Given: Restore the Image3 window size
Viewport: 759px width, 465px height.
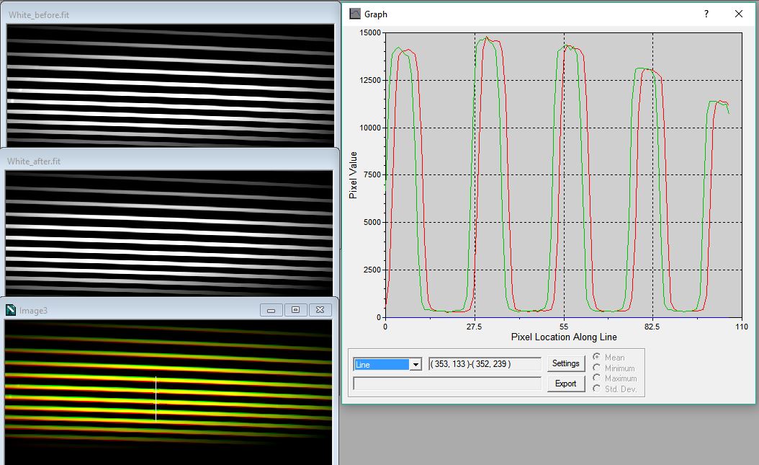Looking at the screenshot, I should pos(295,310).
